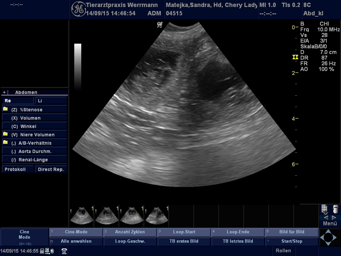Expand the %Stenose measurement folder
Screen dimensions: 341x256
click(5, 109)
